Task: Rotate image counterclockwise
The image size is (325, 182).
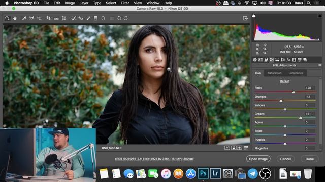Action: click(x=119, y=18)
